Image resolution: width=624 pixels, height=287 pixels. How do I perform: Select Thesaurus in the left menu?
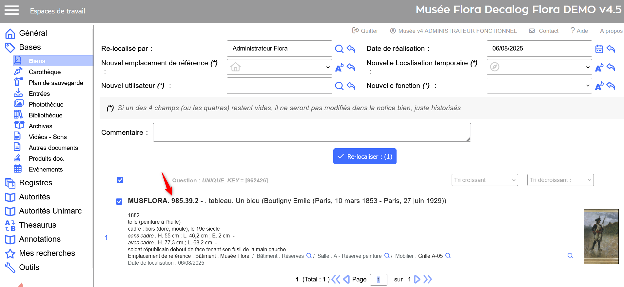click(x=37, y=225)
